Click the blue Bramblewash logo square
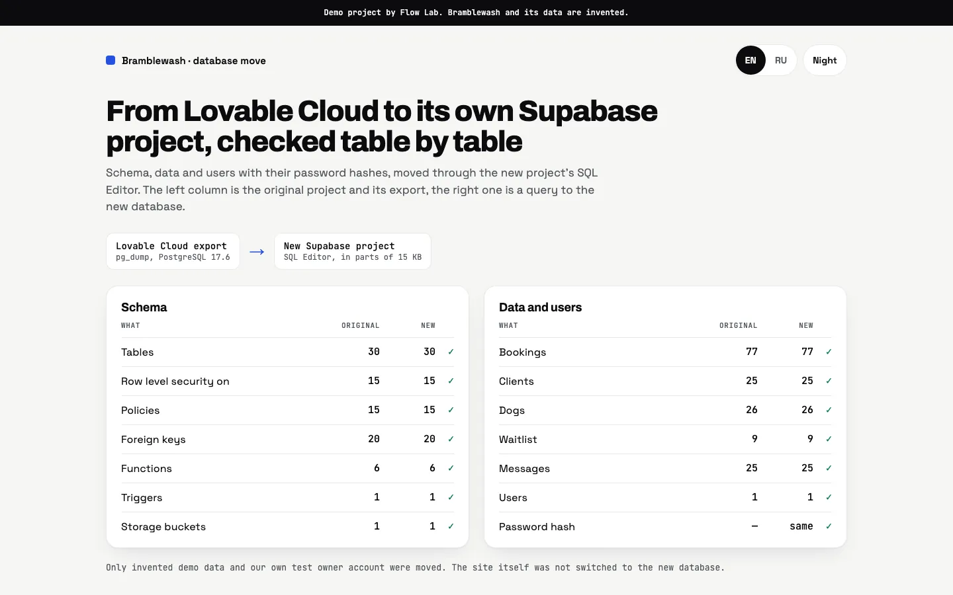 pos(111,60)
